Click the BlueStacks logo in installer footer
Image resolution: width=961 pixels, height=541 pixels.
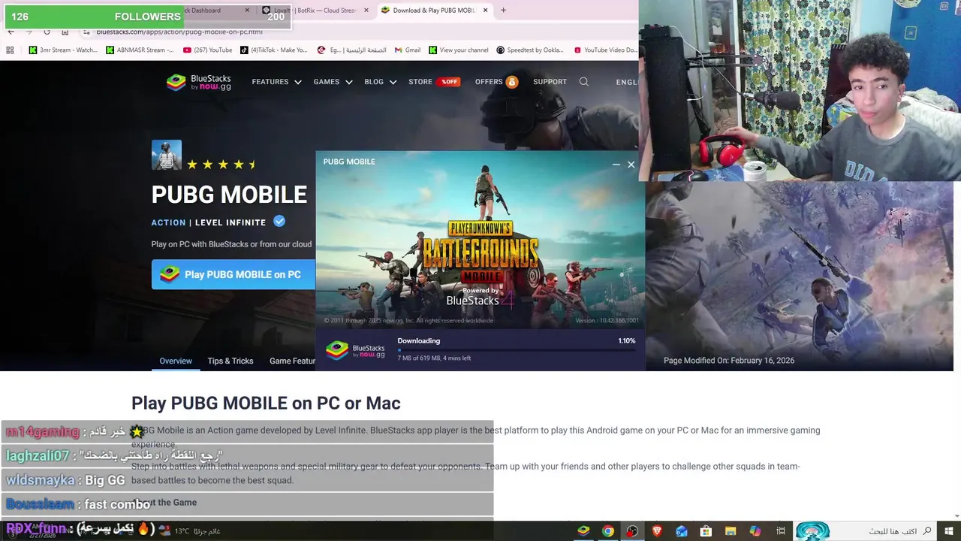355,350
